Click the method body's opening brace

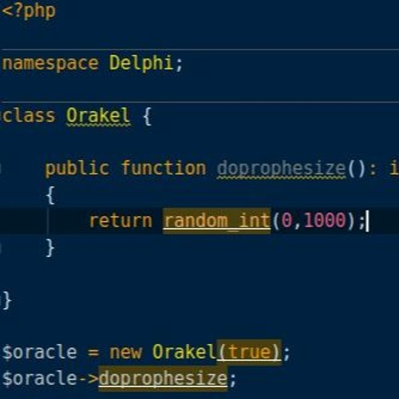pyautogui.click(x=50, y=196)
